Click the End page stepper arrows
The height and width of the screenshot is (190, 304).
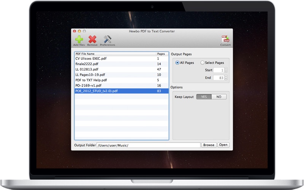coord(226,78)
